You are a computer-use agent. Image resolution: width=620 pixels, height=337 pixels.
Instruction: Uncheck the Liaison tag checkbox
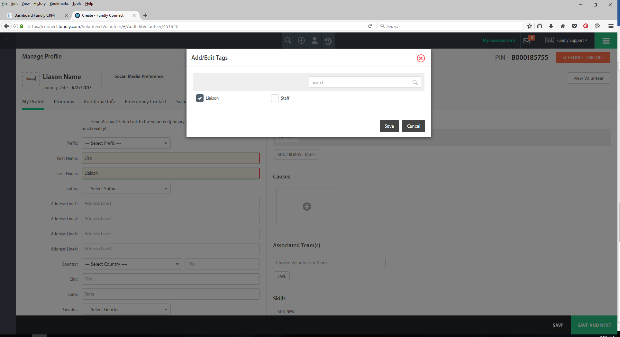(200, 98)
